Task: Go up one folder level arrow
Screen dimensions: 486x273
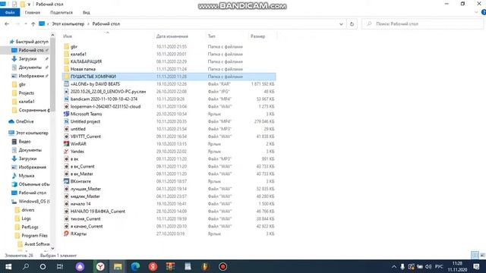Action: point(33,24)
